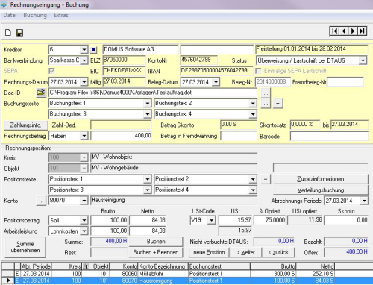
Task: Click application icon in title bar
Action: tap(4, 4)
